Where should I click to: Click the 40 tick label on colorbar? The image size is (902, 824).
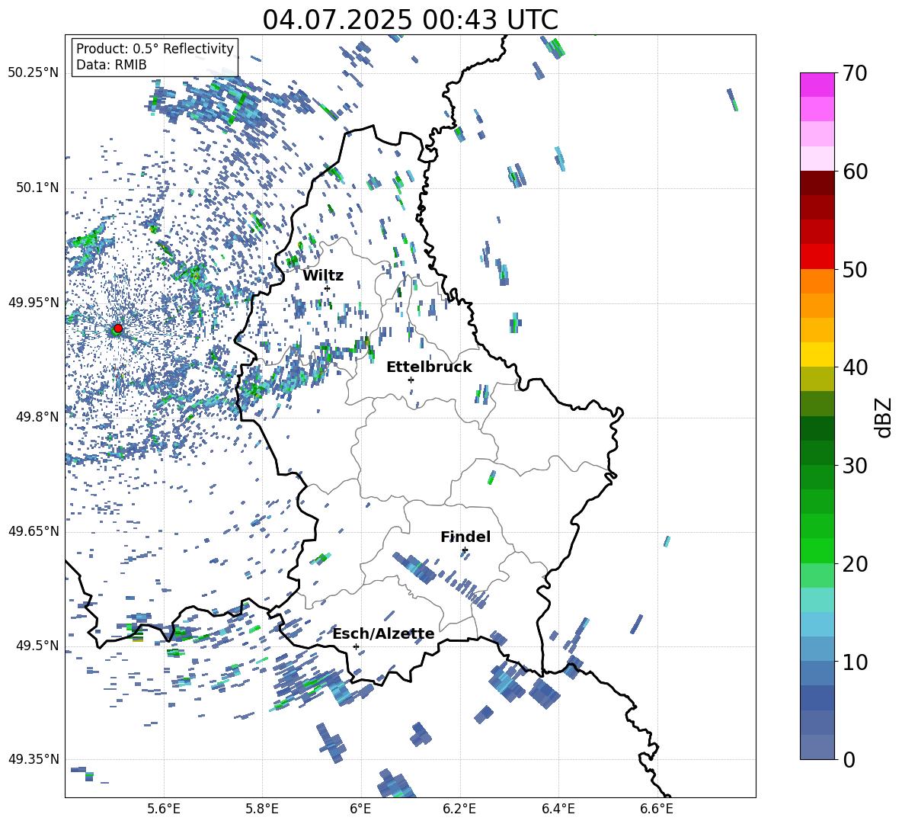[x=856, y=367]
